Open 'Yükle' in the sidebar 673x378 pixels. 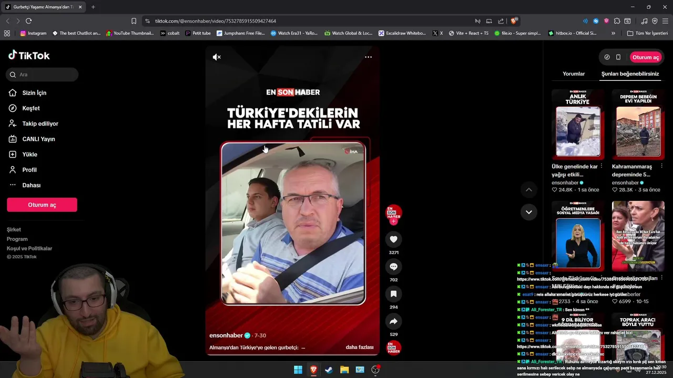pyautogui.click(x=29, y=154)
